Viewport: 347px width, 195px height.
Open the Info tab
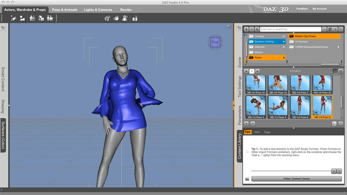257,132
